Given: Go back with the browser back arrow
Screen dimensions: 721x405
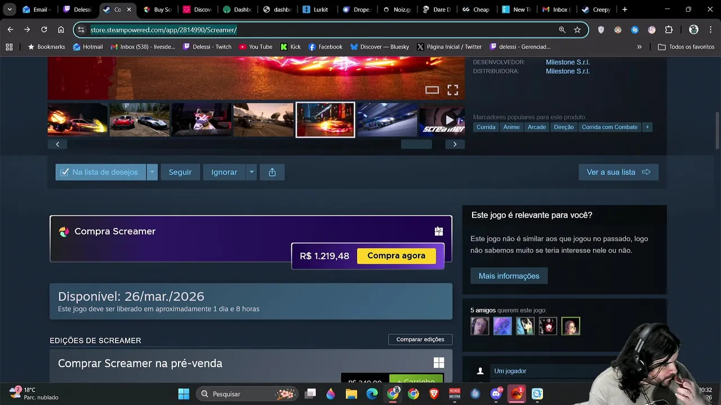Looking at the screenshot, I should (10, 30).
